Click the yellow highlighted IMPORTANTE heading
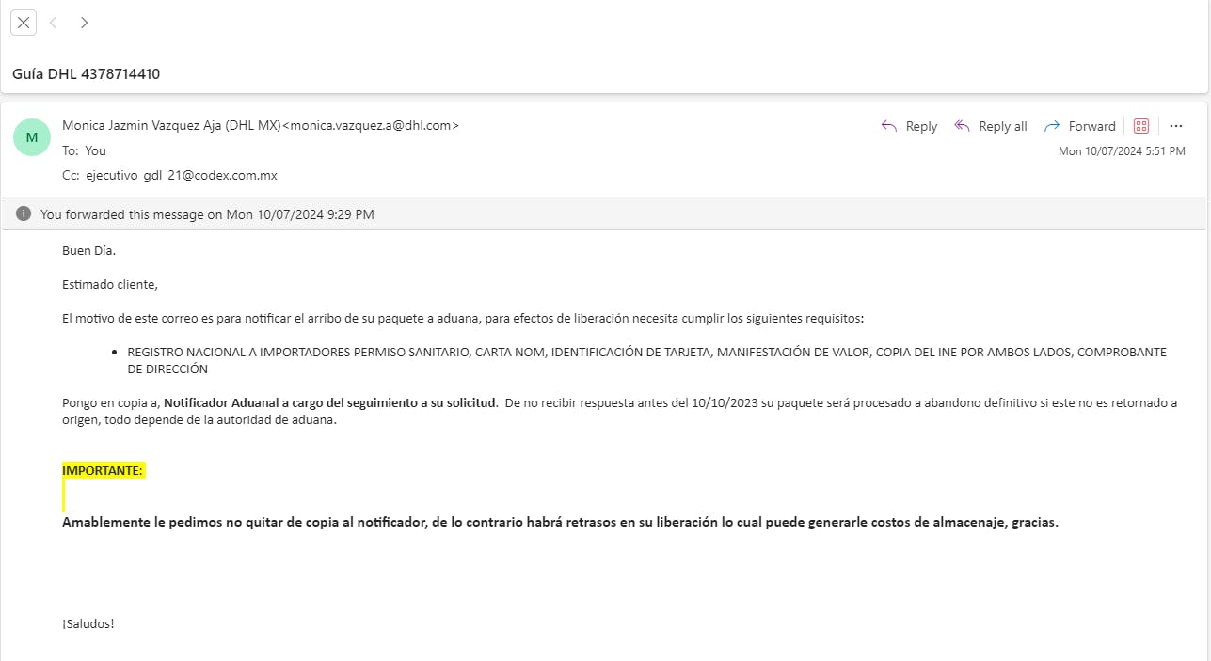This screenshot has height=661, width=1211. pyautogui.click(x=103, y=470)
